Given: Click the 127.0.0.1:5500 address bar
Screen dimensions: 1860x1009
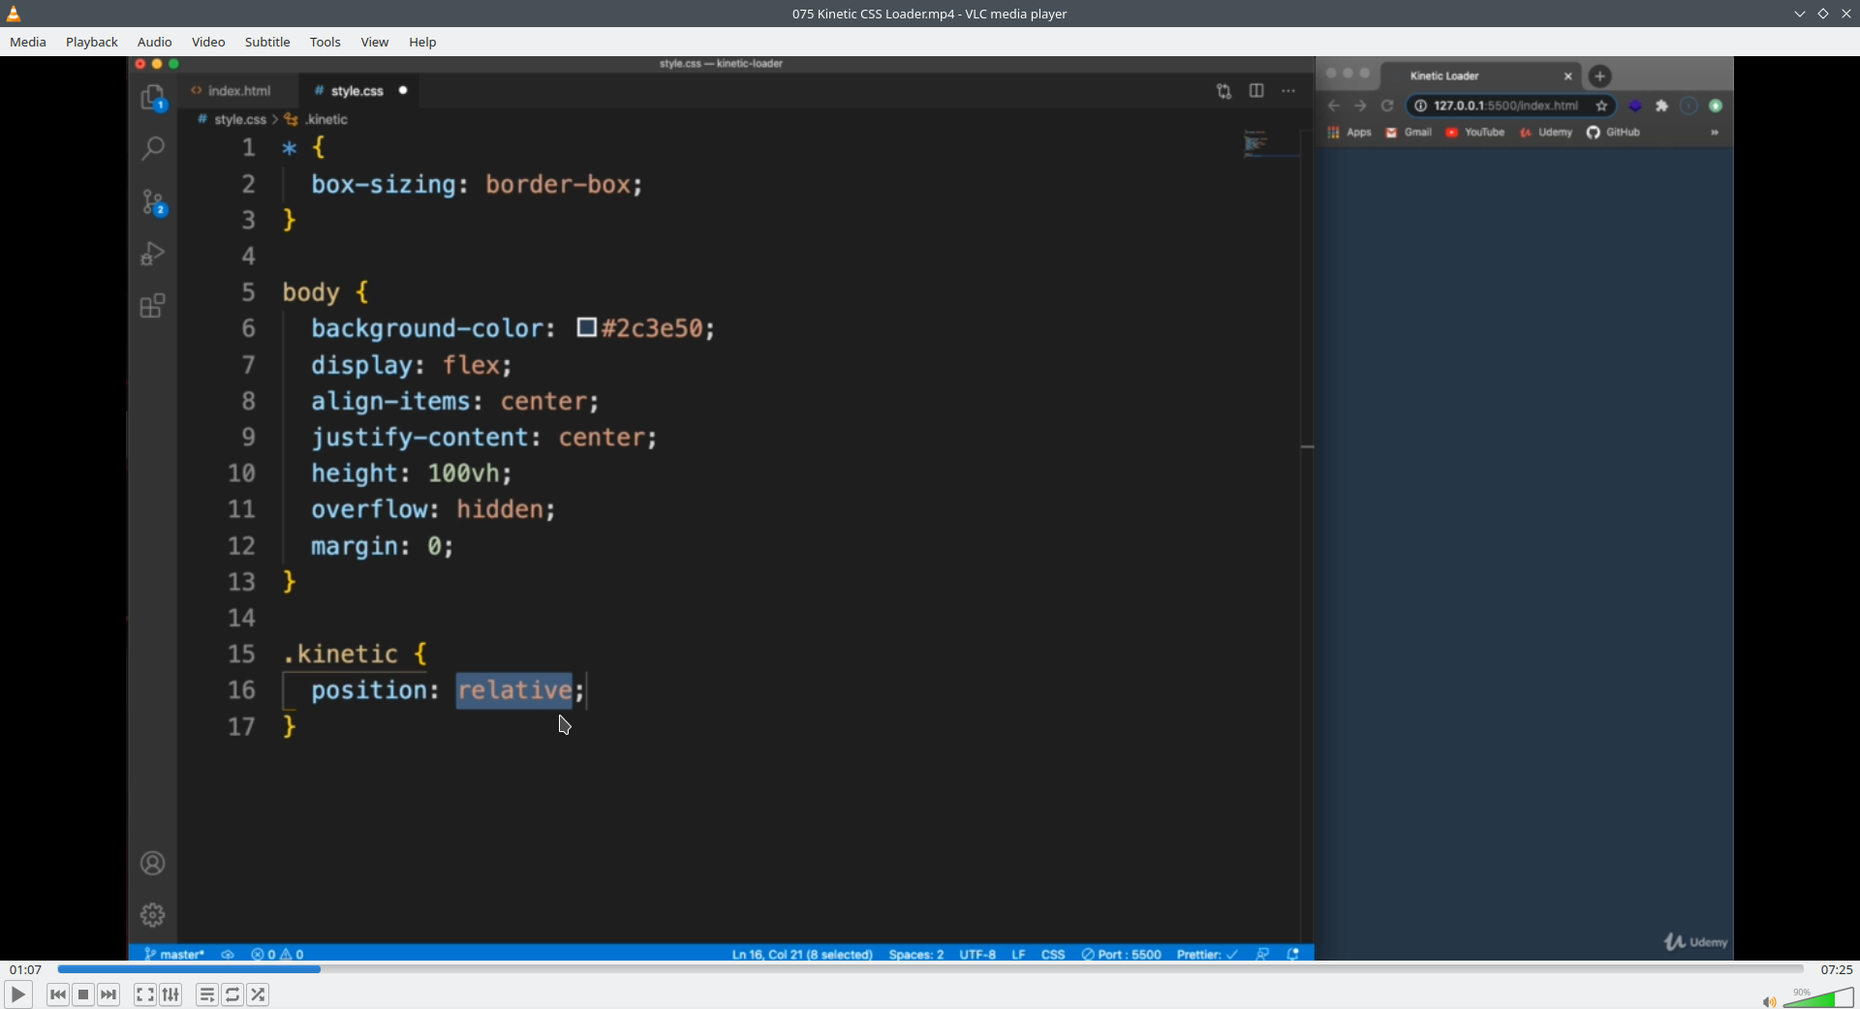Looking at the screenshot, I should [x=1510, y=106].
